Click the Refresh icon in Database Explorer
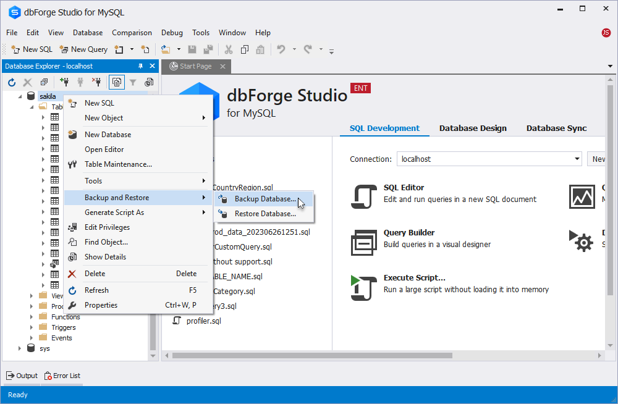 click(11, 82)
